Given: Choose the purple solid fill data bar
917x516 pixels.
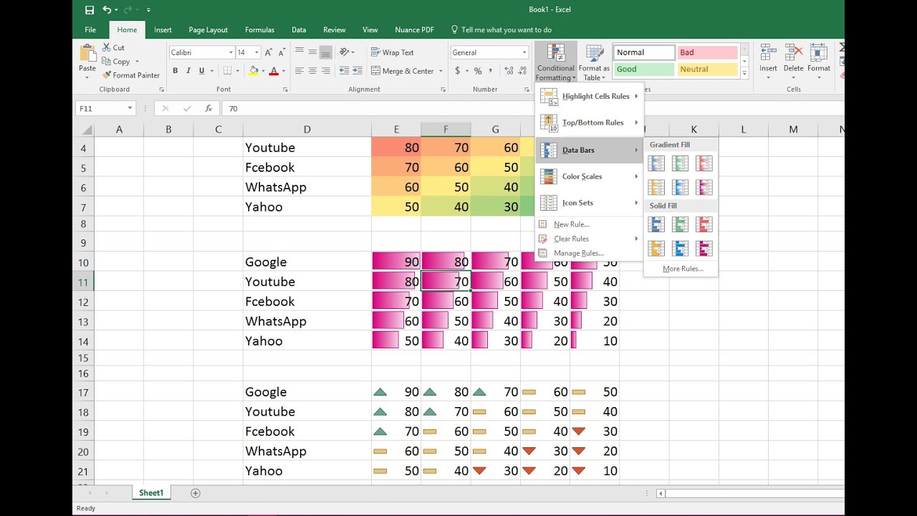Looking at the screenshot, I should (704, 248).
